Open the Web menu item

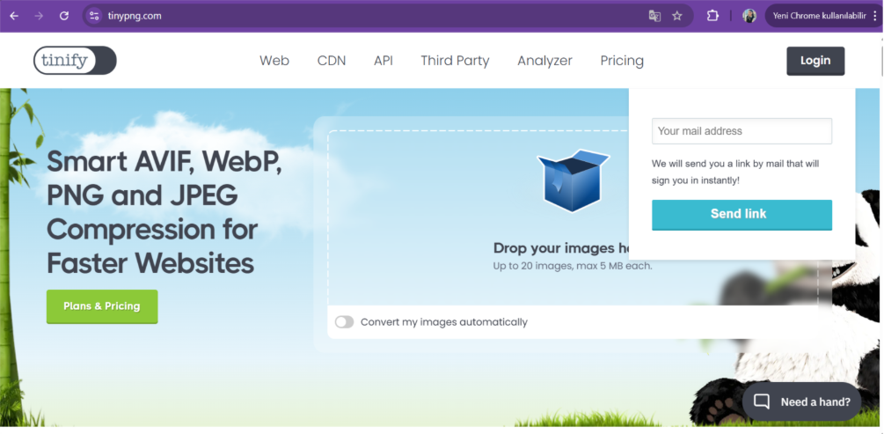pyautogui.click(x=274, y=61)
